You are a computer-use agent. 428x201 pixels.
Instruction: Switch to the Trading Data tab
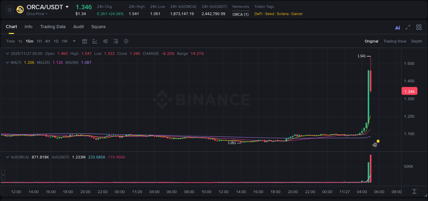pyautogui.click(x=53, y=26)
